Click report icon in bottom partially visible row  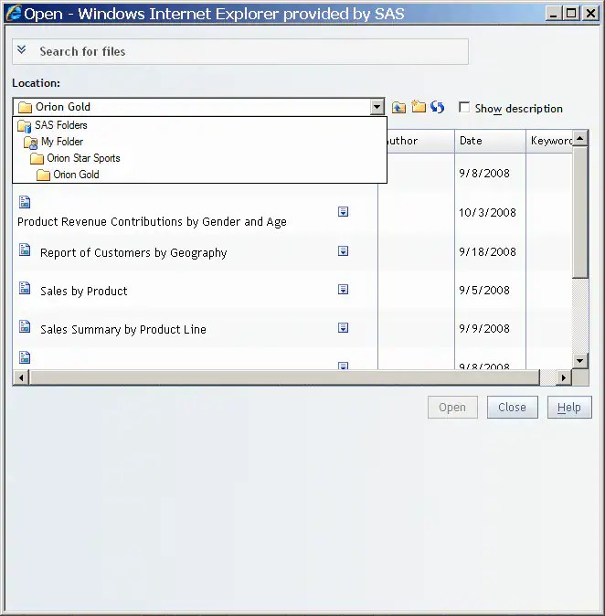coord(25,357)
